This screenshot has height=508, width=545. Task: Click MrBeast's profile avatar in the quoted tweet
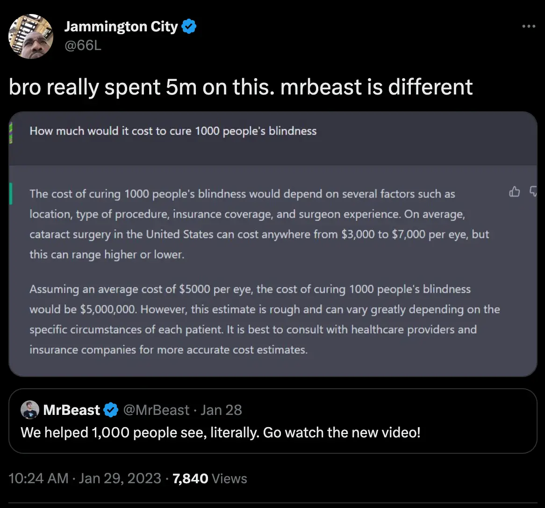point(29,409)
